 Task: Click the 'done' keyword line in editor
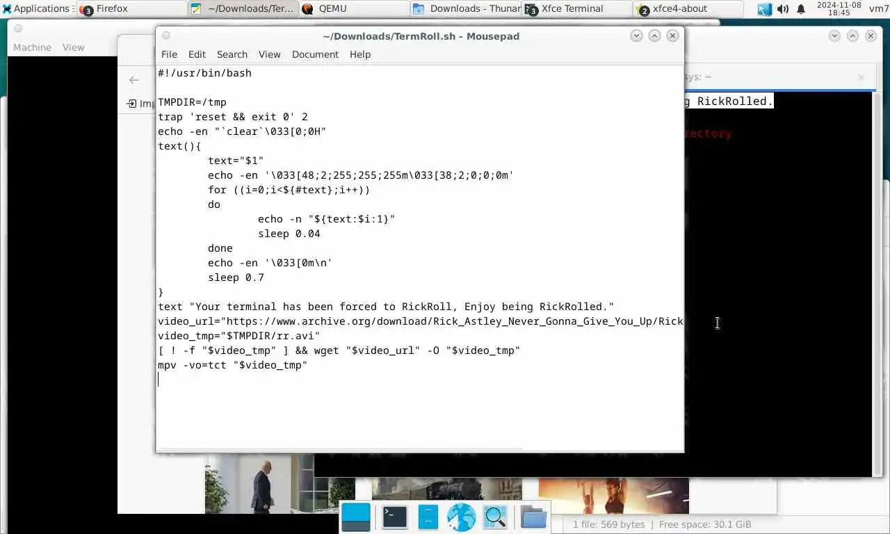click(220, 248)
